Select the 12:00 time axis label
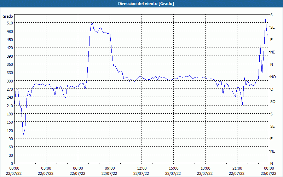The width and height of the screenshot is (283, 177). 142,169
